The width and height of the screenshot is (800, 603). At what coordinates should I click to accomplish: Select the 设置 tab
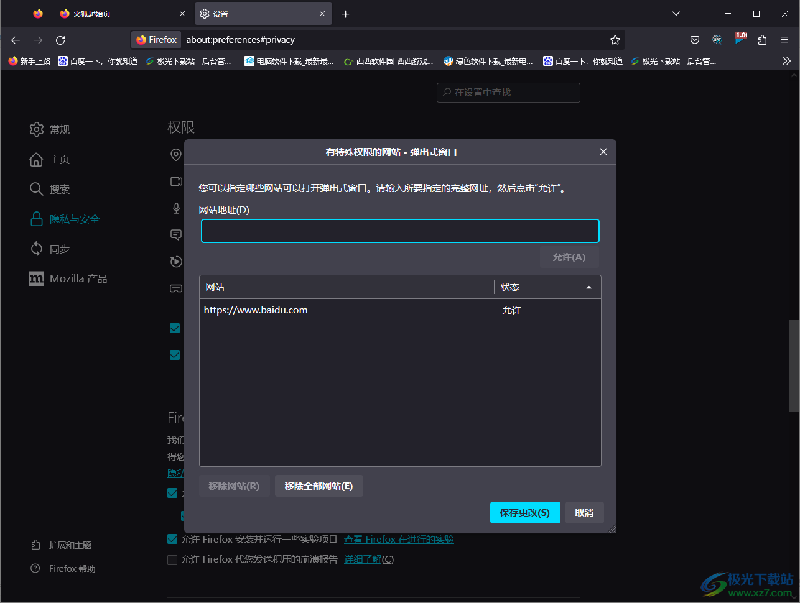(263, 14)
